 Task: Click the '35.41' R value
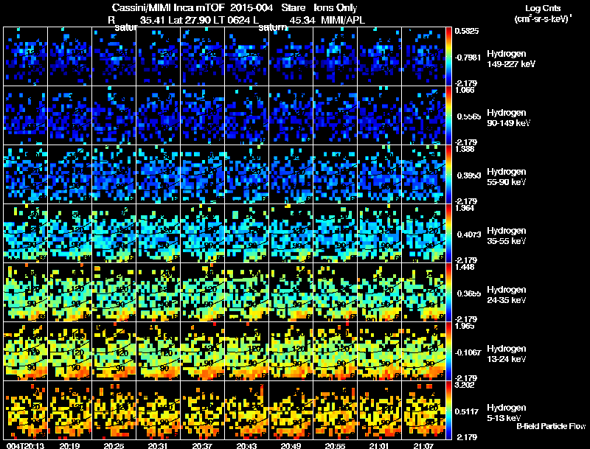pyautogui.click(x=152, y=20)
